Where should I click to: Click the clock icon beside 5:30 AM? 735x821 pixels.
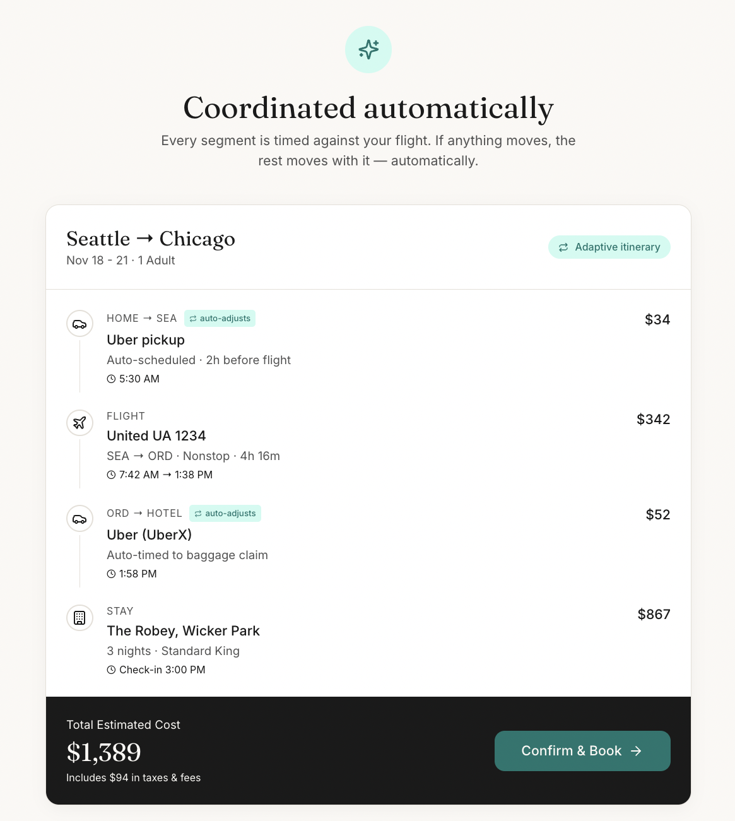pyautogui.click(x=111, y=379)
